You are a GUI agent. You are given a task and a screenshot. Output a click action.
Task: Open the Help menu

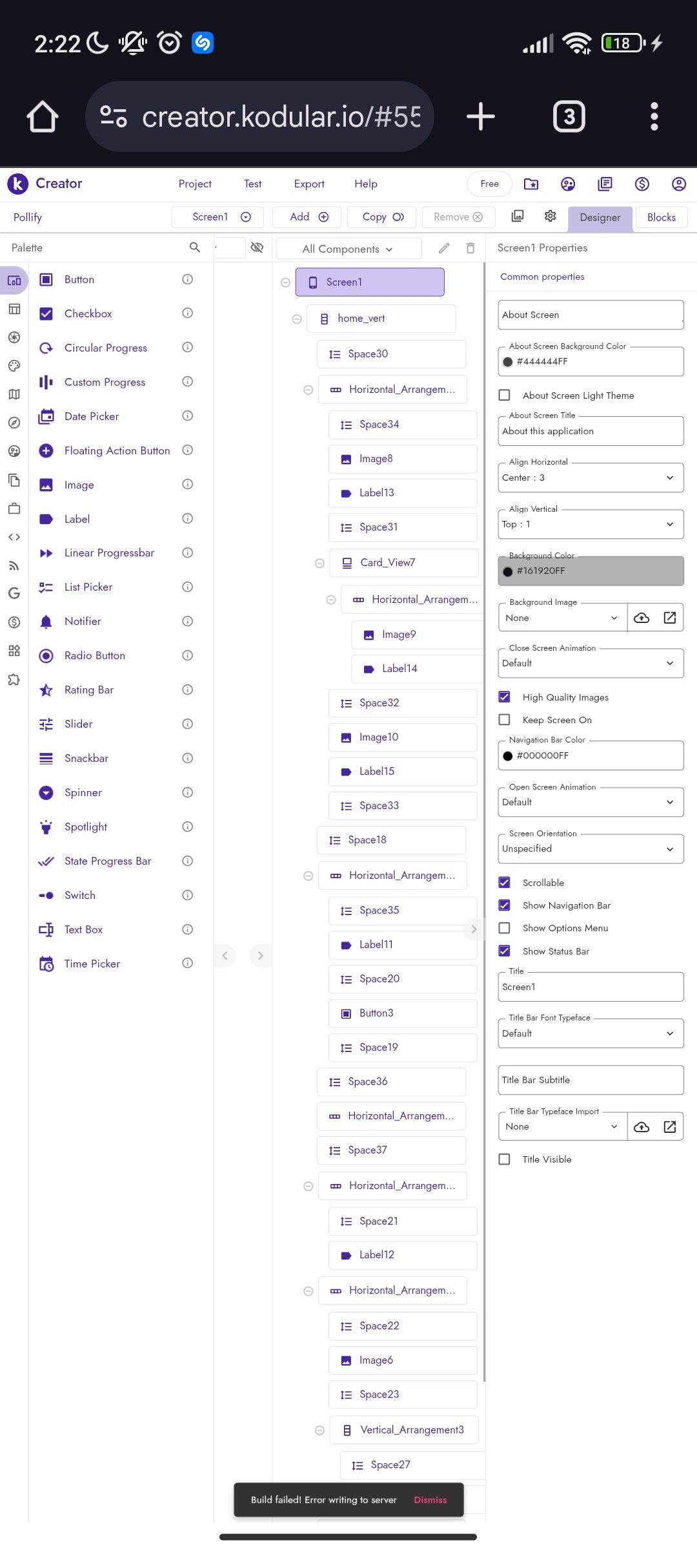coord(366,184)
